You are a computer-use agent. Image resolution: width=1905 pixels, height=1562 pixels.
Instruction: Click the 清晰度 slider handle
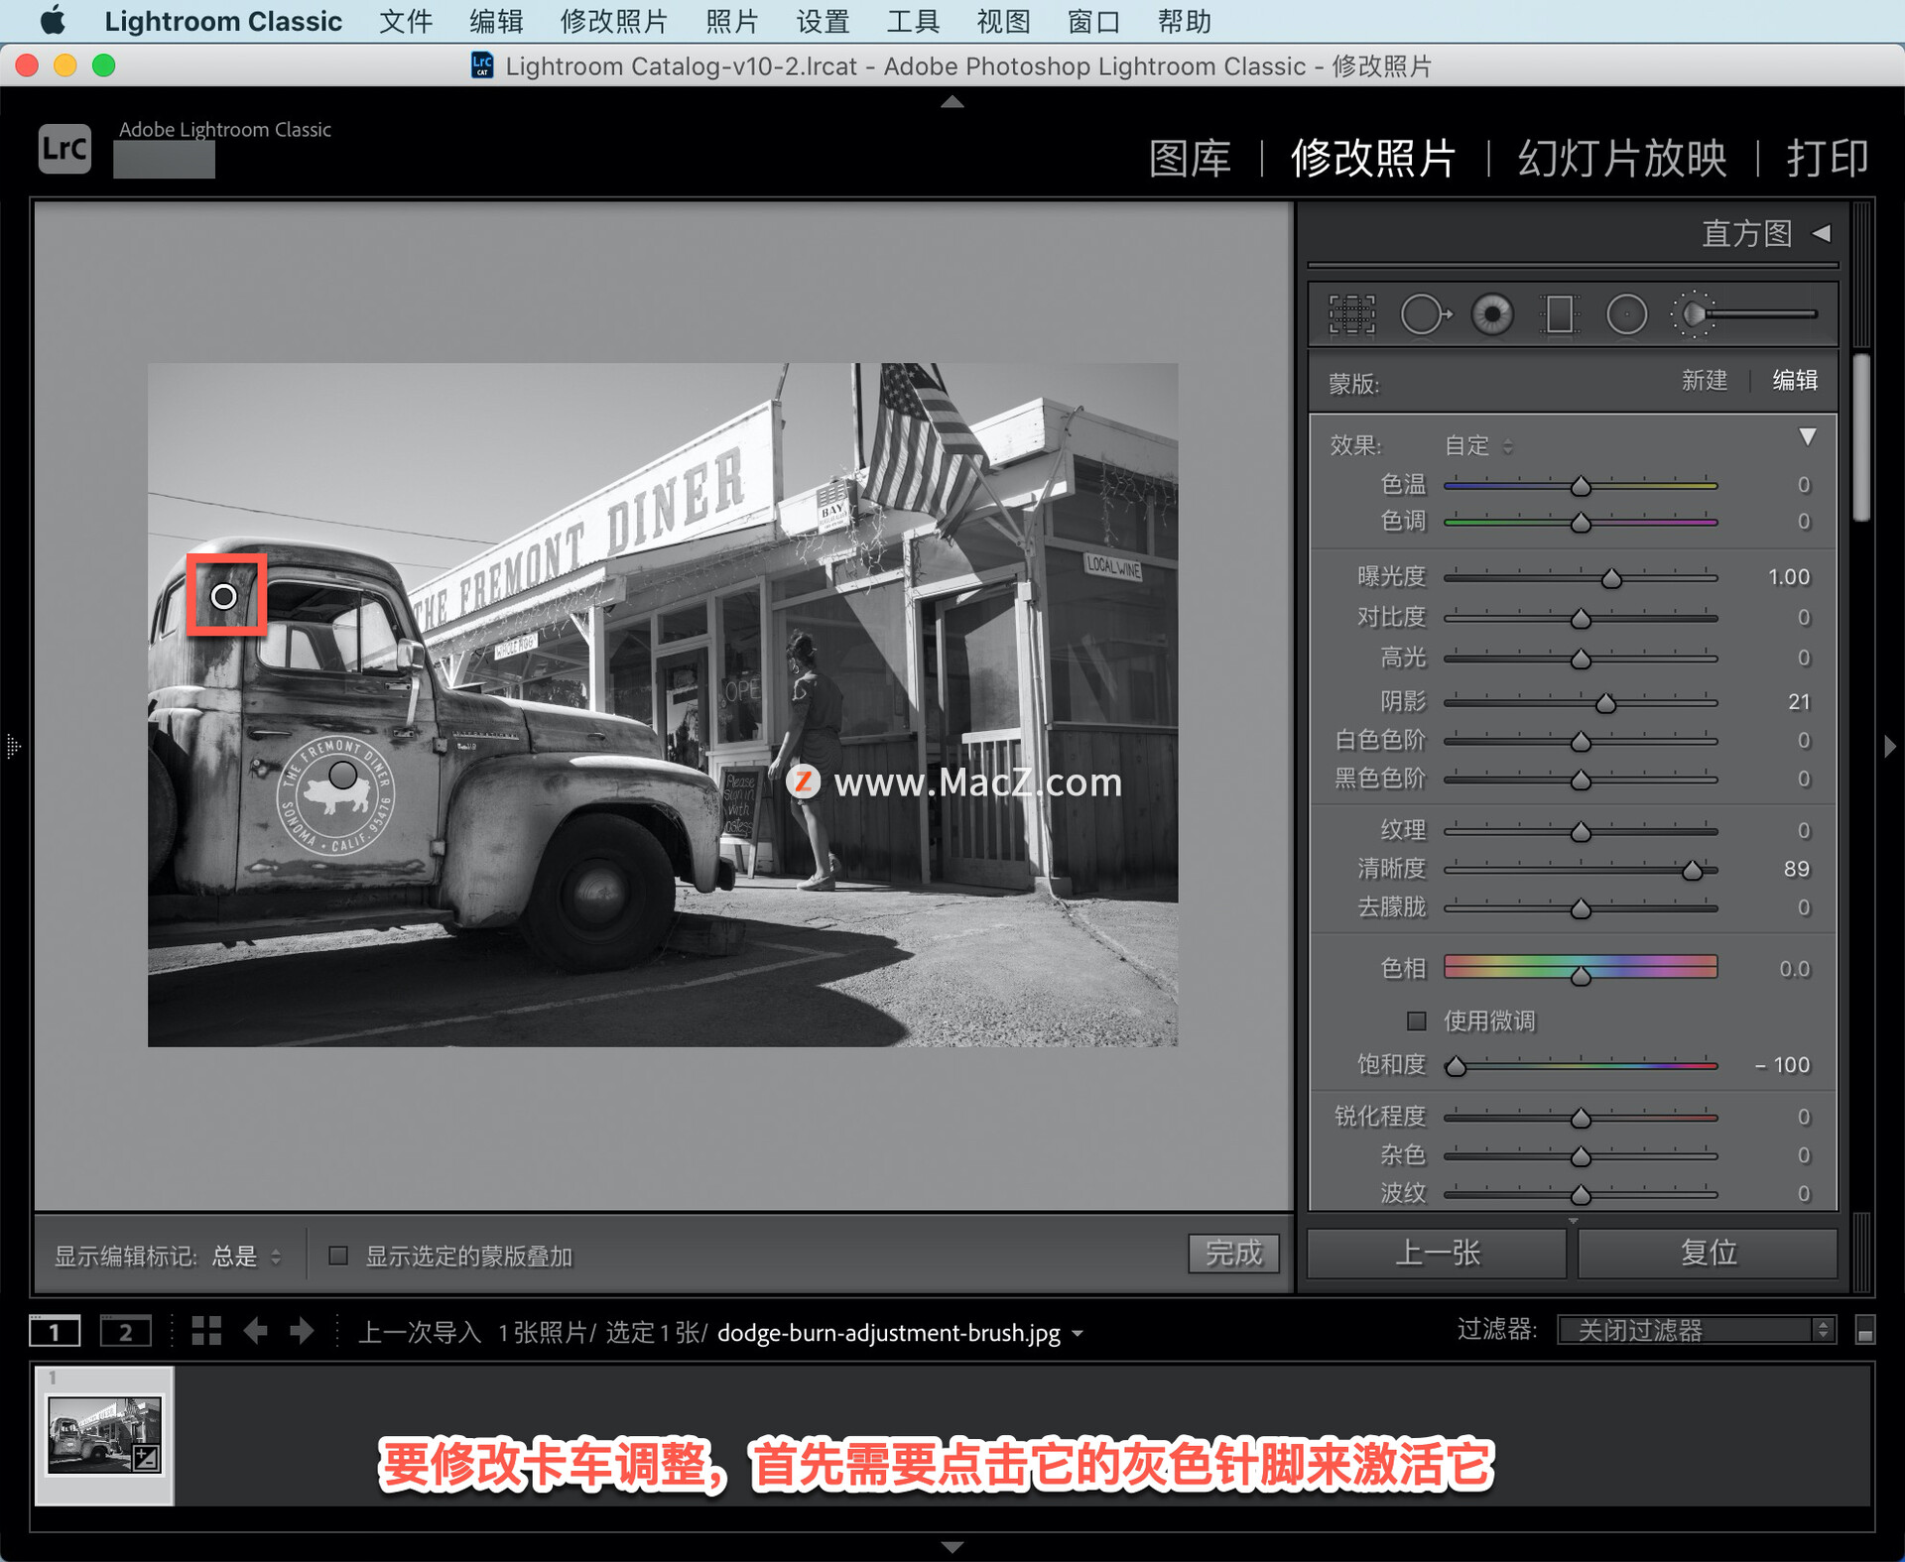pyautogui.click(x=1693, y=871)
